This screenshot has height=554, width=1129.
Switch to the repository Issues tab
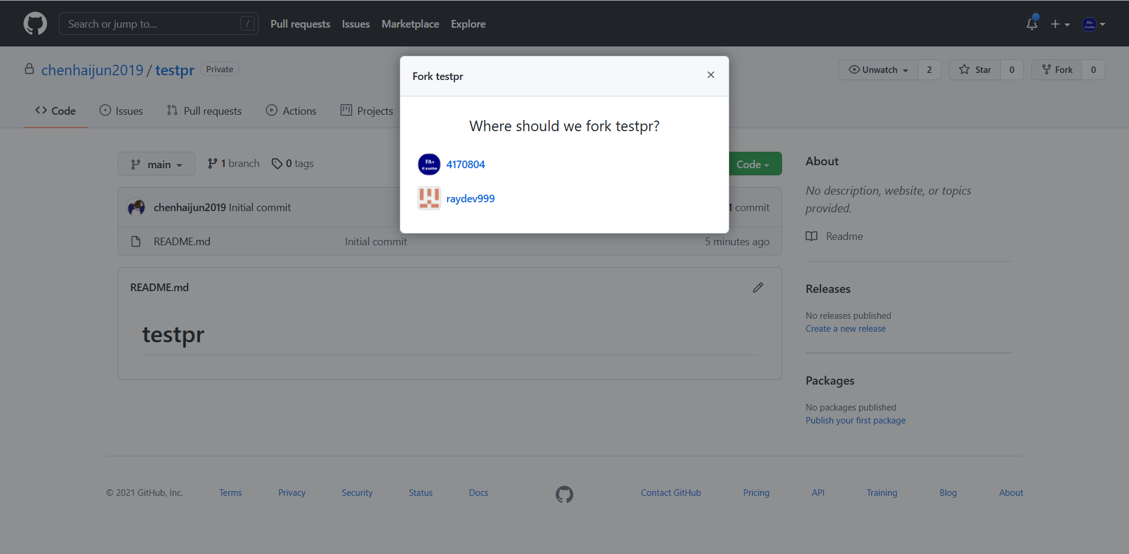(x=121, y=111)
